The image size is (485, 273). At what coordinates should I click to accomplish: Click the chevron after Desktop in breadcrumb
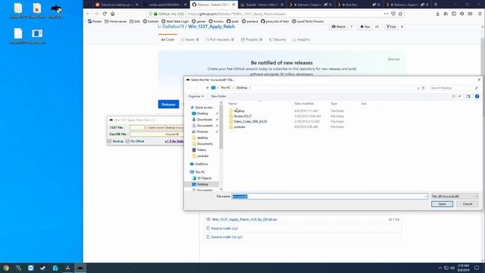(x=250, y=88)
